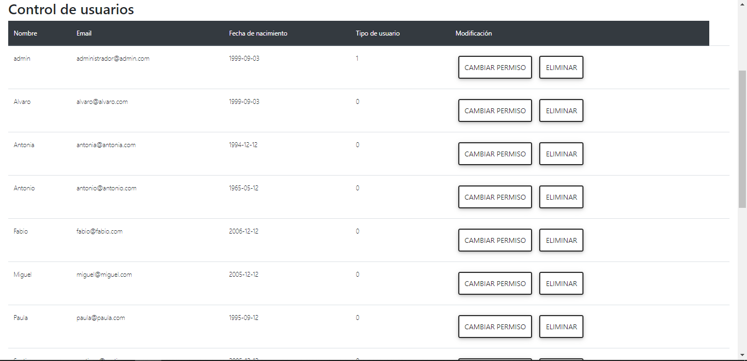Delete the admin user with ELIMINAR
The image size is (747, 361).
click(561, 67)
